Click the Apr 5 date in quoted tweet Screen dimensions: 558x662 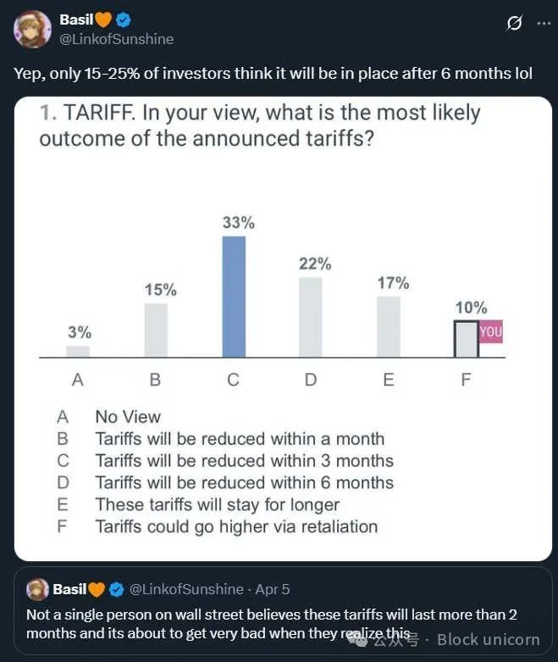[x=271, y=589]
